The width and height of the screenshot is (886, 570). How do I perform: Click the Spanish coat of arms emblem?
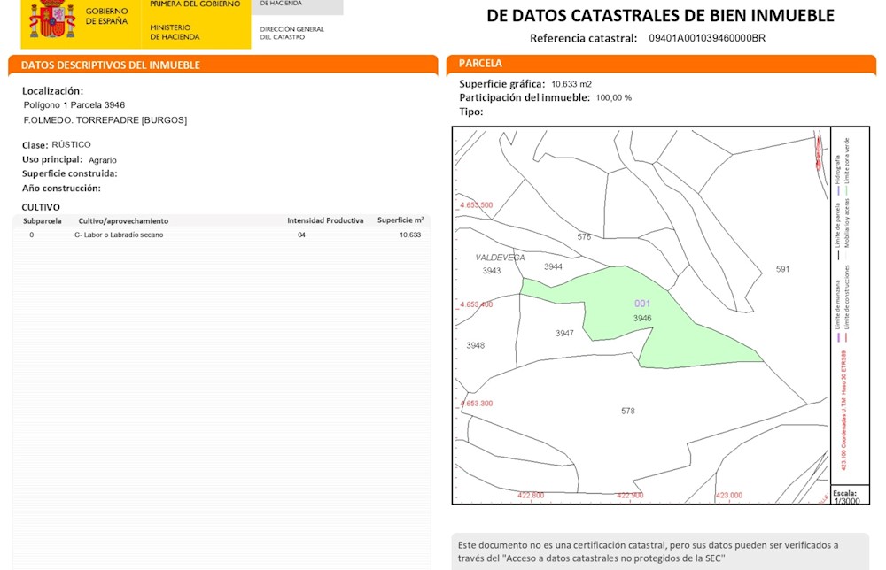click(52, 19)
